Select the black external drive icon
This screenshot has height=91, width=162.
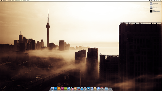pyautogui.click(x=151, y=11)
